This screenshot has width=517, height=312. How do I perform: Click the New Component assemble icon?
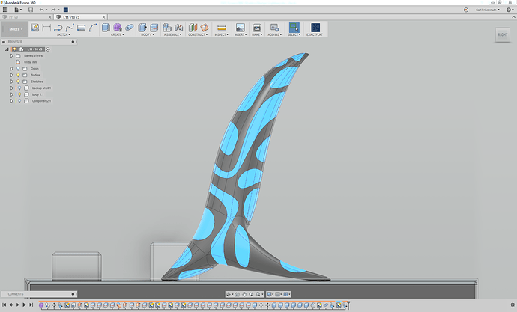click(167, 28)
